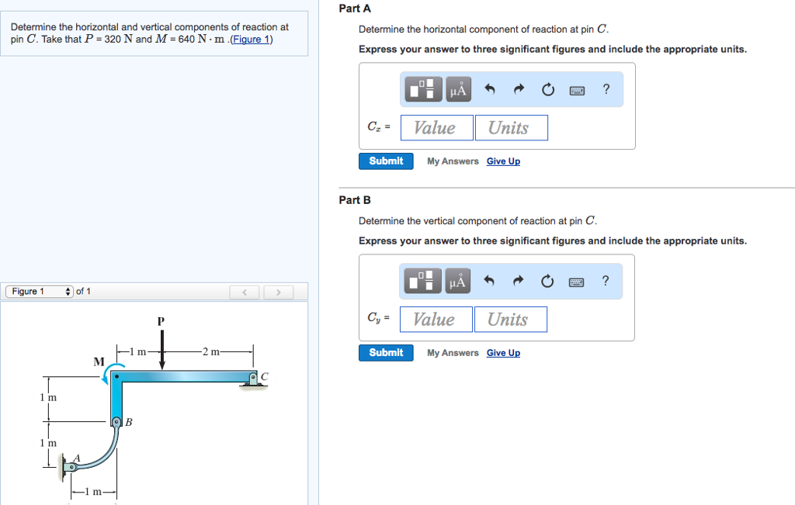Image resolution: width=795 pixels, height=505 pixels.
Task: Click the help question mark in Part B toolbar
Action: pos(606,281)
